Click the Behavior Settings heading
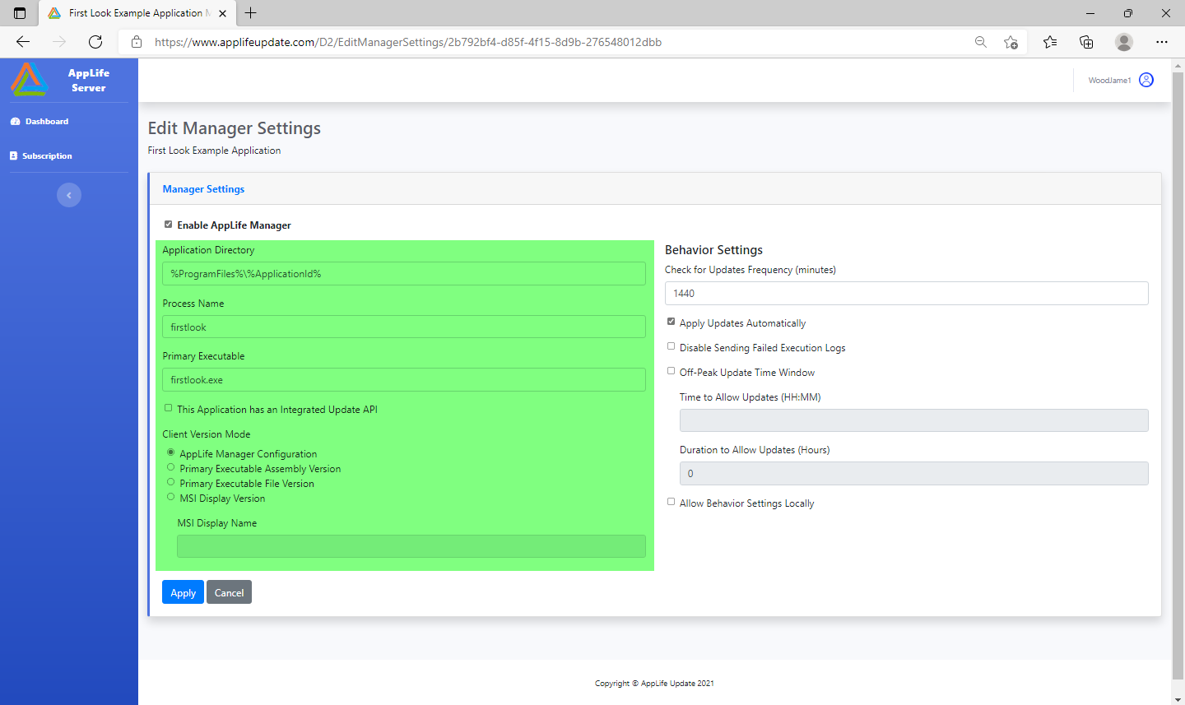The width and height of the screenshot is (1185, 705). tap(713, 250)
